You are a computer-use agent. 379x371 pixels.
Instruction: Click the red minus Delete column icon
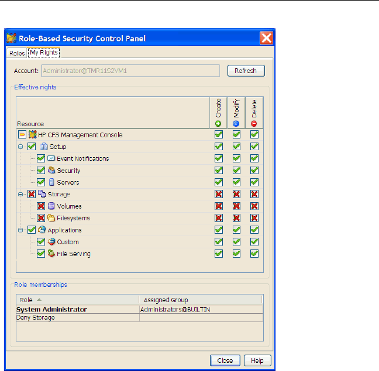click(254, 124)
